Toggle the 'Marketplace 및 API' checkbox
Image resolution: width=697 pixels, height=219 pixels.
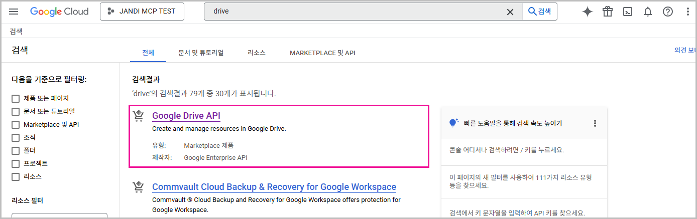pos(16,124)
